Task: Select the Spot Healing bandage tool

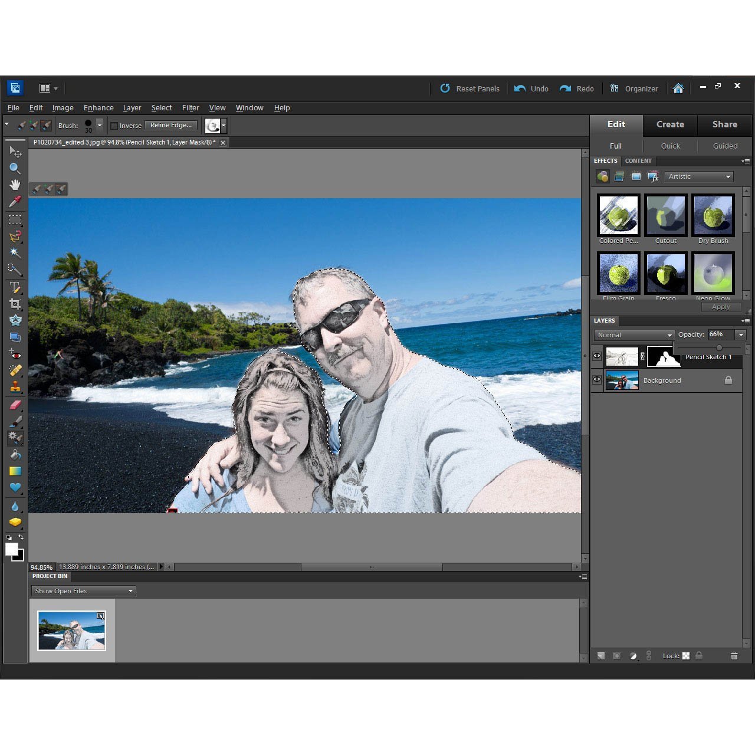Action: tap(15, 371)
